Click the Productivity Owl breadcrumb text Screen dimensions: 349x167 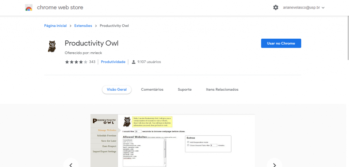pos(114,26)
